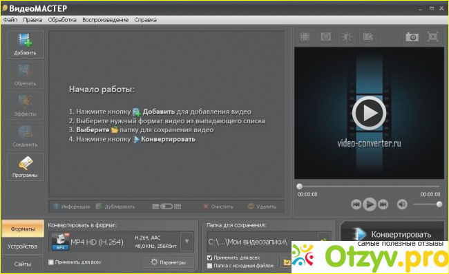The height and width of the screenshot is (274, 449).
Task: Start playback with the large play overlay
Action: click(x=369, y=113)
